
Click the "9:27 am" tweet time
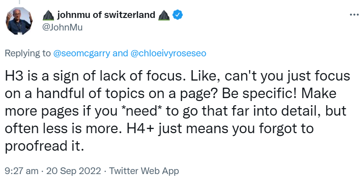pos(19,171)
